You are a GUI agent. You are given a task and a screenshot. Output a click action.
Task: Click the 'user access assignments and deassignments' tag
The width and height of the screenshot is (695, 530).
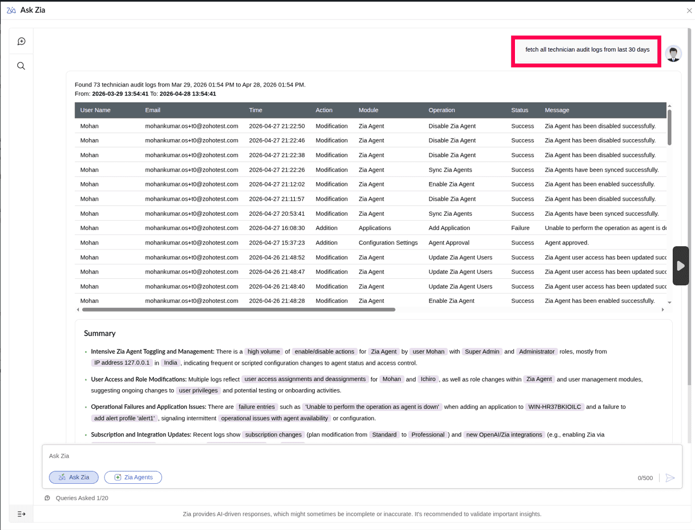click(305, 379)
